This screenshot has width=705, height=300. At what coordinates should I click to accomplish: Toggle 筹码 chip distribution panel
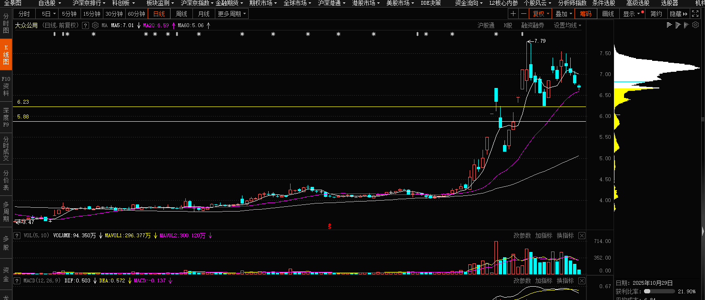(585, 14)
